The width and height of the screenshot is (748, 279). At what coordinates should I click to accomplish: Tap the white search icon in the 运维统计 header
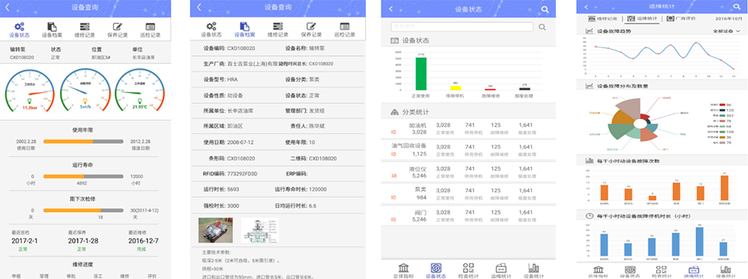[x=736, y=7]
